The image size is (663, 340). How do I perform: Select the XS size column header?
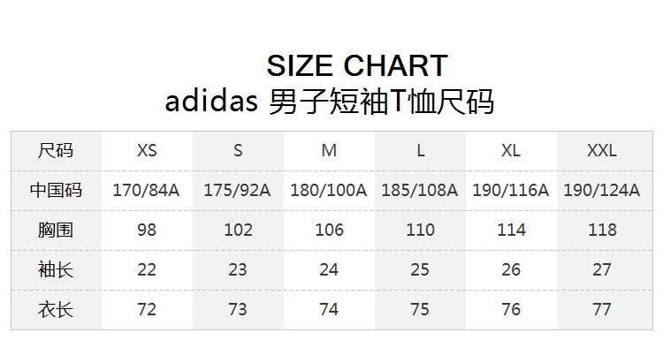point(147,150)
